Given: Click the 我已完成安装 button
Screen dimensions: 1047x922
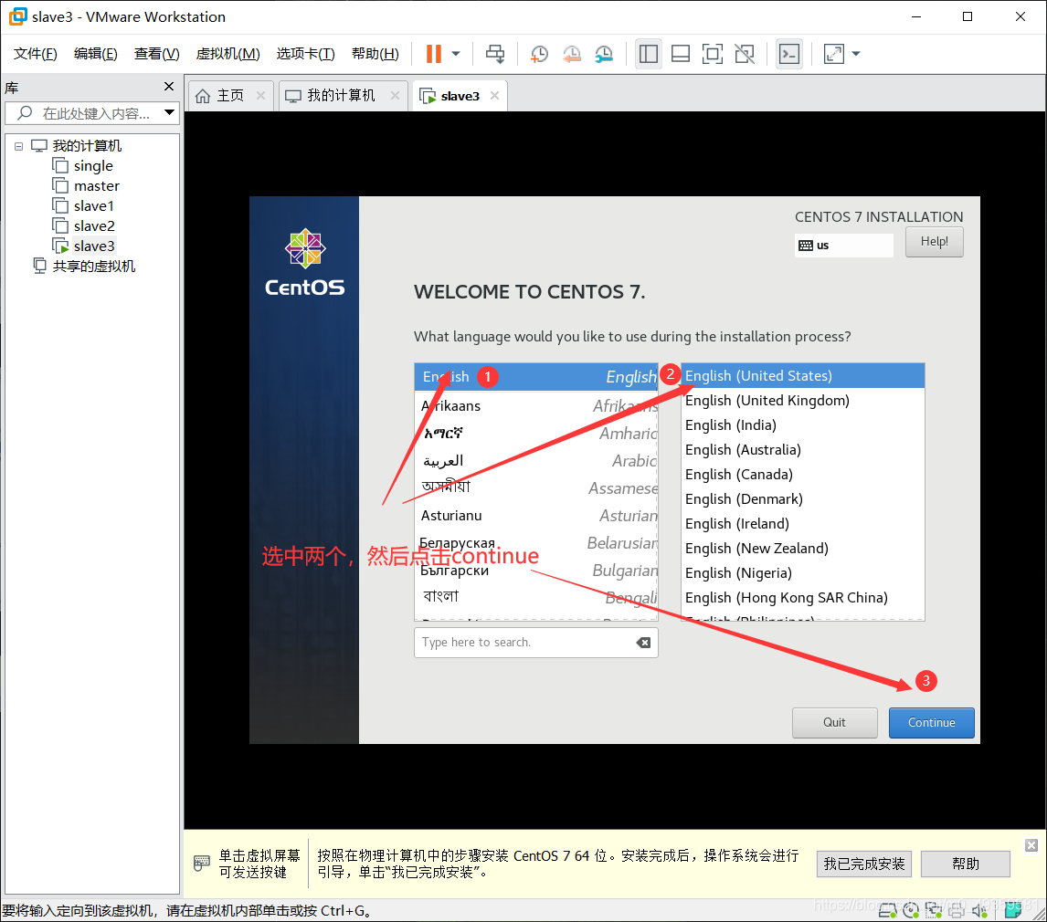Looking at the screenshot, I should 864,864.
